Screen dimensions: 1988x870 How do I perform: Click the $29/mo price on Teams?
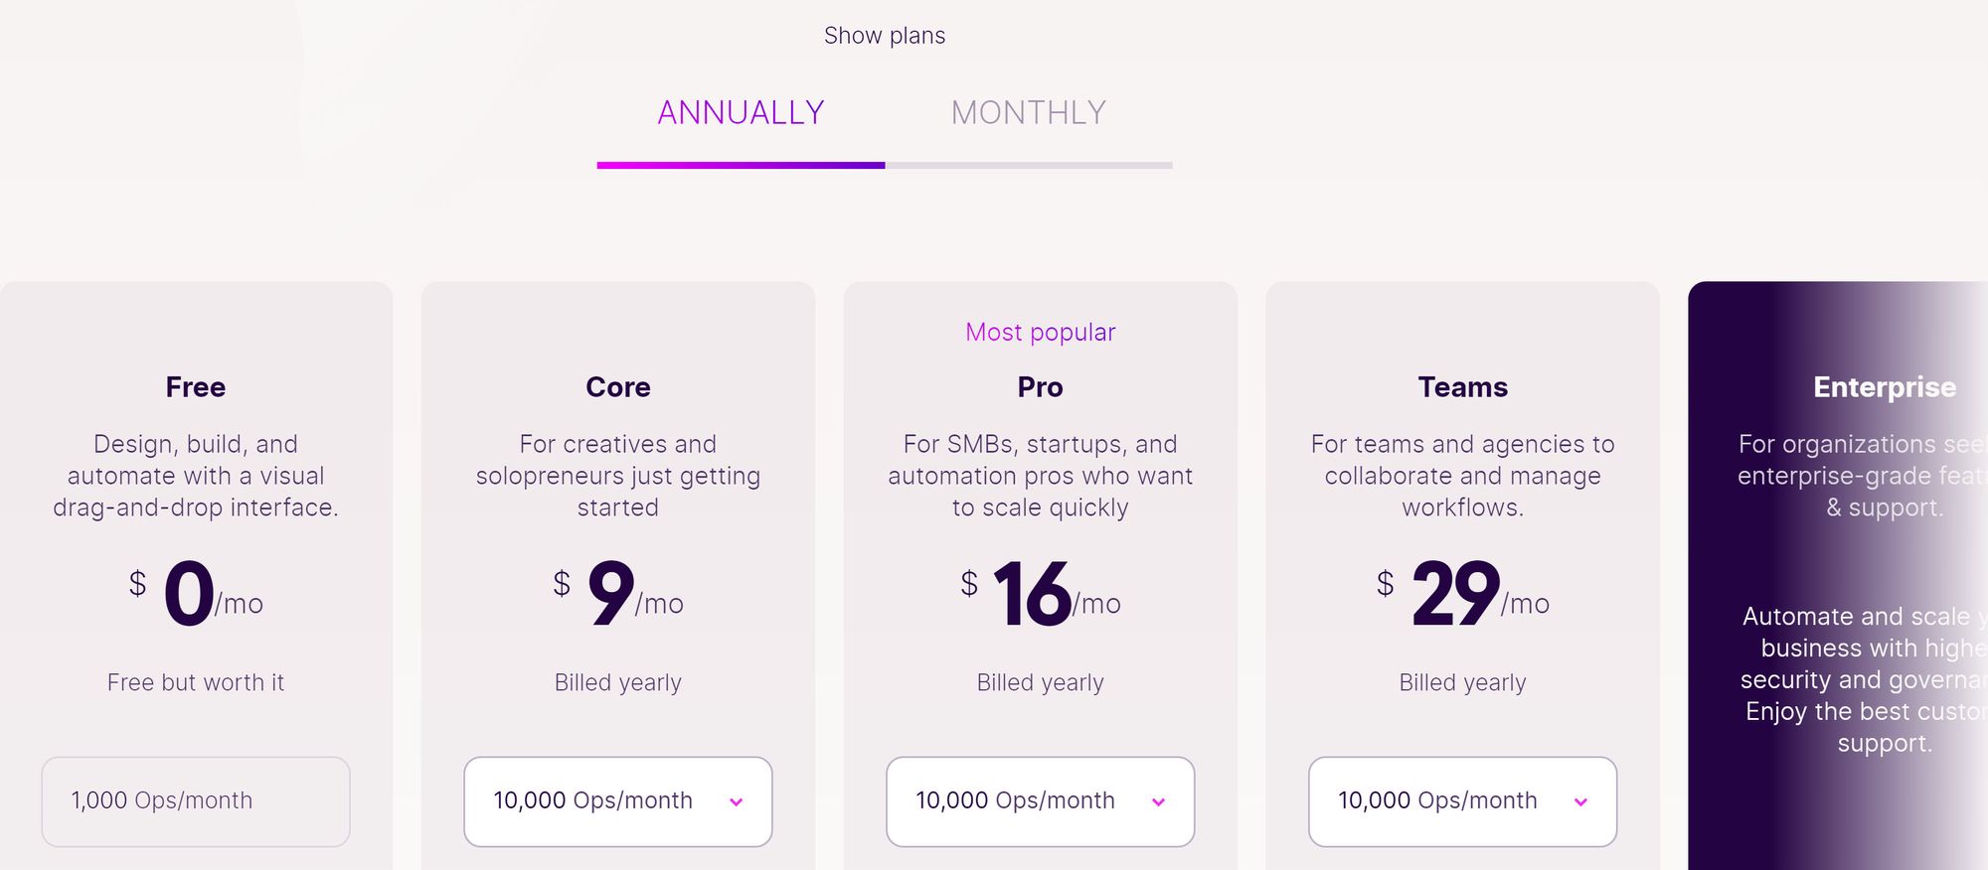(x=1462, y=595)
